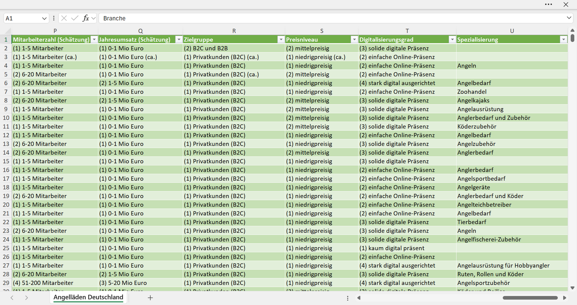Image resolution: width=577 pixels, height=305 pixels.
Task: Select cell '(3) 5-20 Mio Euro'
Action: pos(140,283)
